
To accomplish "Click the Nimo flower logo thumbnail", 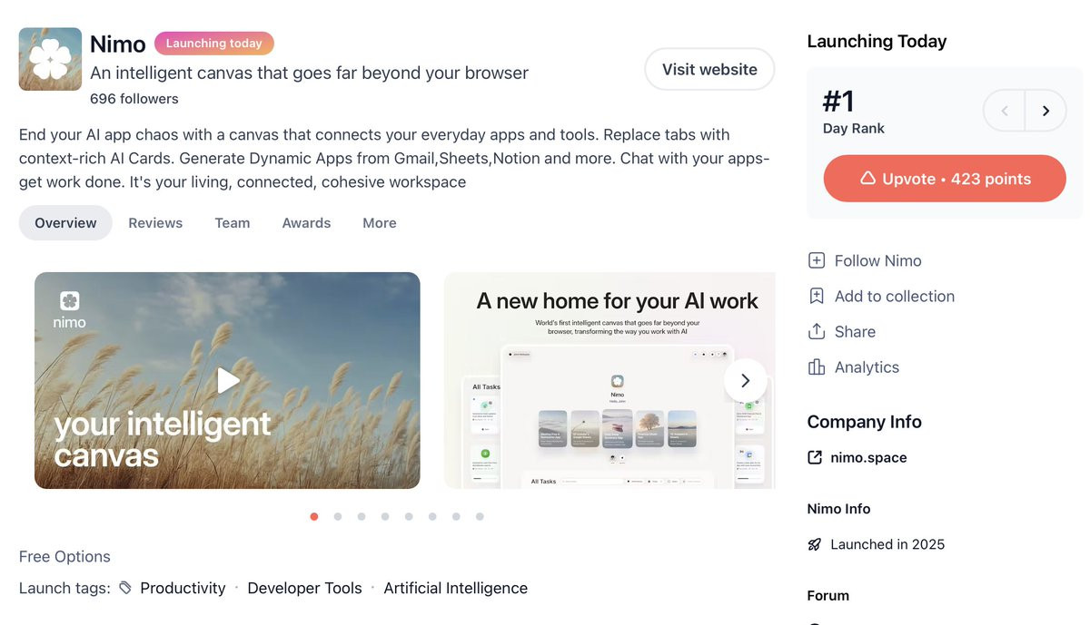I will (50, 59).
